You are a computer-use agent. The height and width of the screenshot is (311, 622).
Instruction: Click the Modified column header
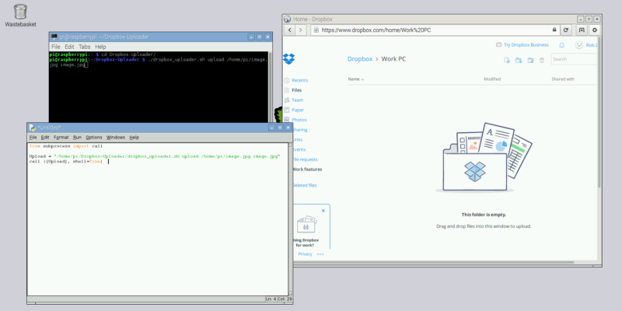click(x=492, y=79)
